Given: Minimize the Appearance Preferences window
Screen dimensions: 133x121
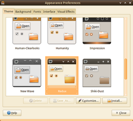Looking at the screenshot, I should 120,3.
